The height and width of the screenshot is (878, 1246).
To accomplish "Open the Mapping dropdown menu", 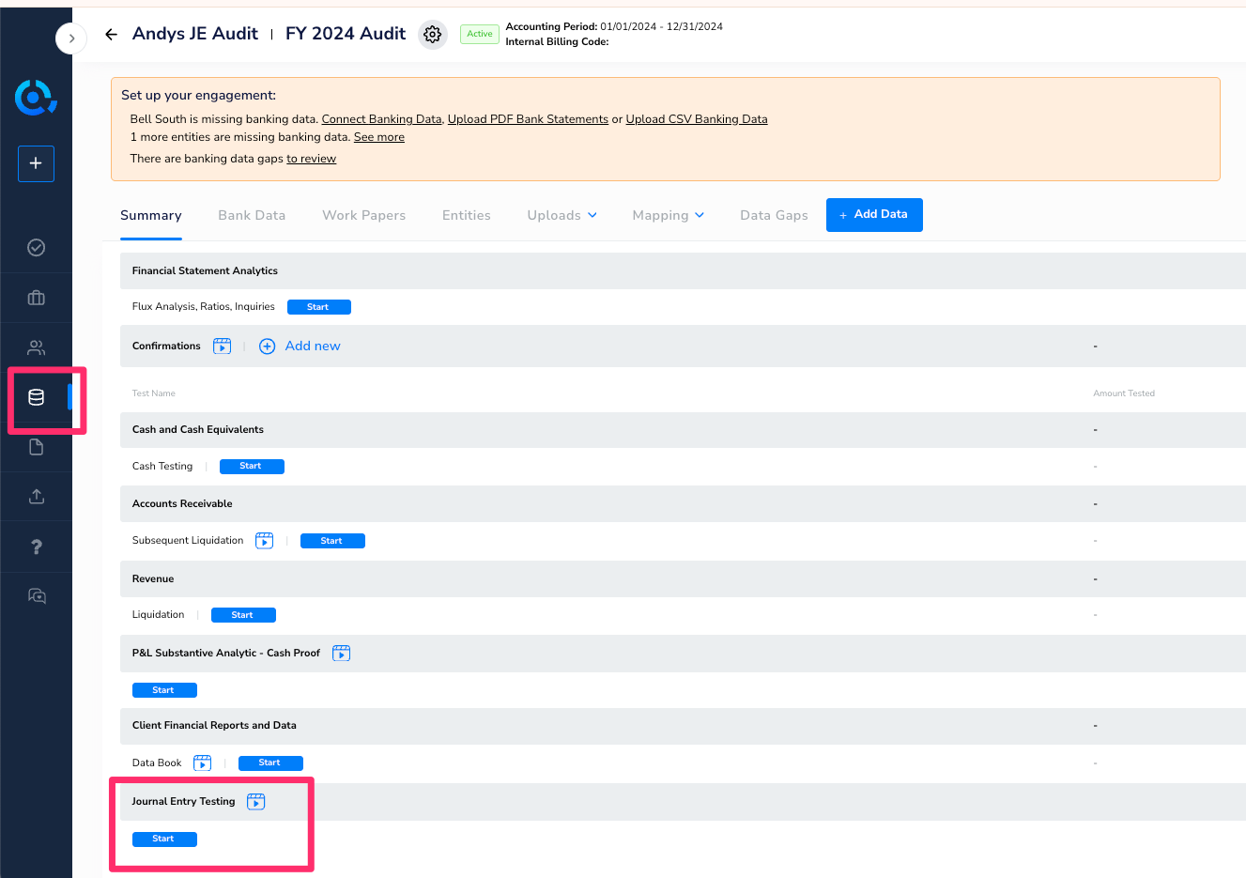I will tap(668, 215).
